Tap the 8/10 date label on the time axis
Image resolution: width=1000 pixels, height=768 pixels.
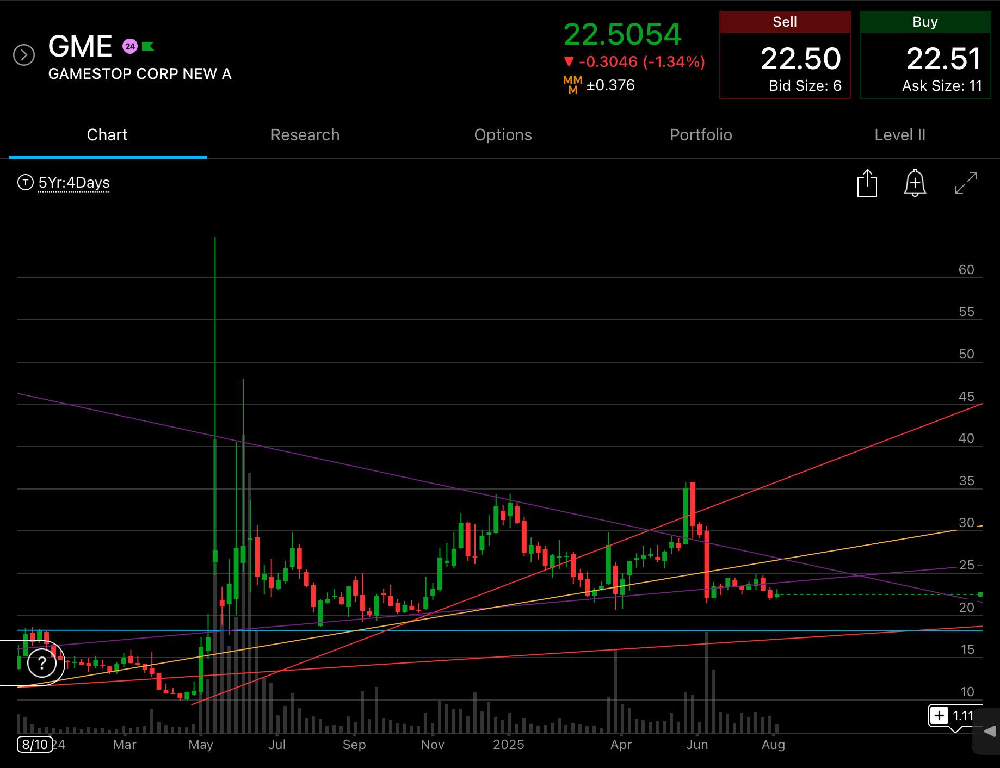pyautogui.click(x=35, y=745)
